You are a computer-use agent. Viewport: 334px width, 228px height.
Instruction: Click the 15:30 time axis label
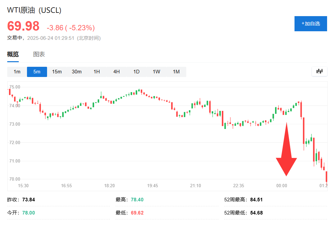tap(23, 186)
